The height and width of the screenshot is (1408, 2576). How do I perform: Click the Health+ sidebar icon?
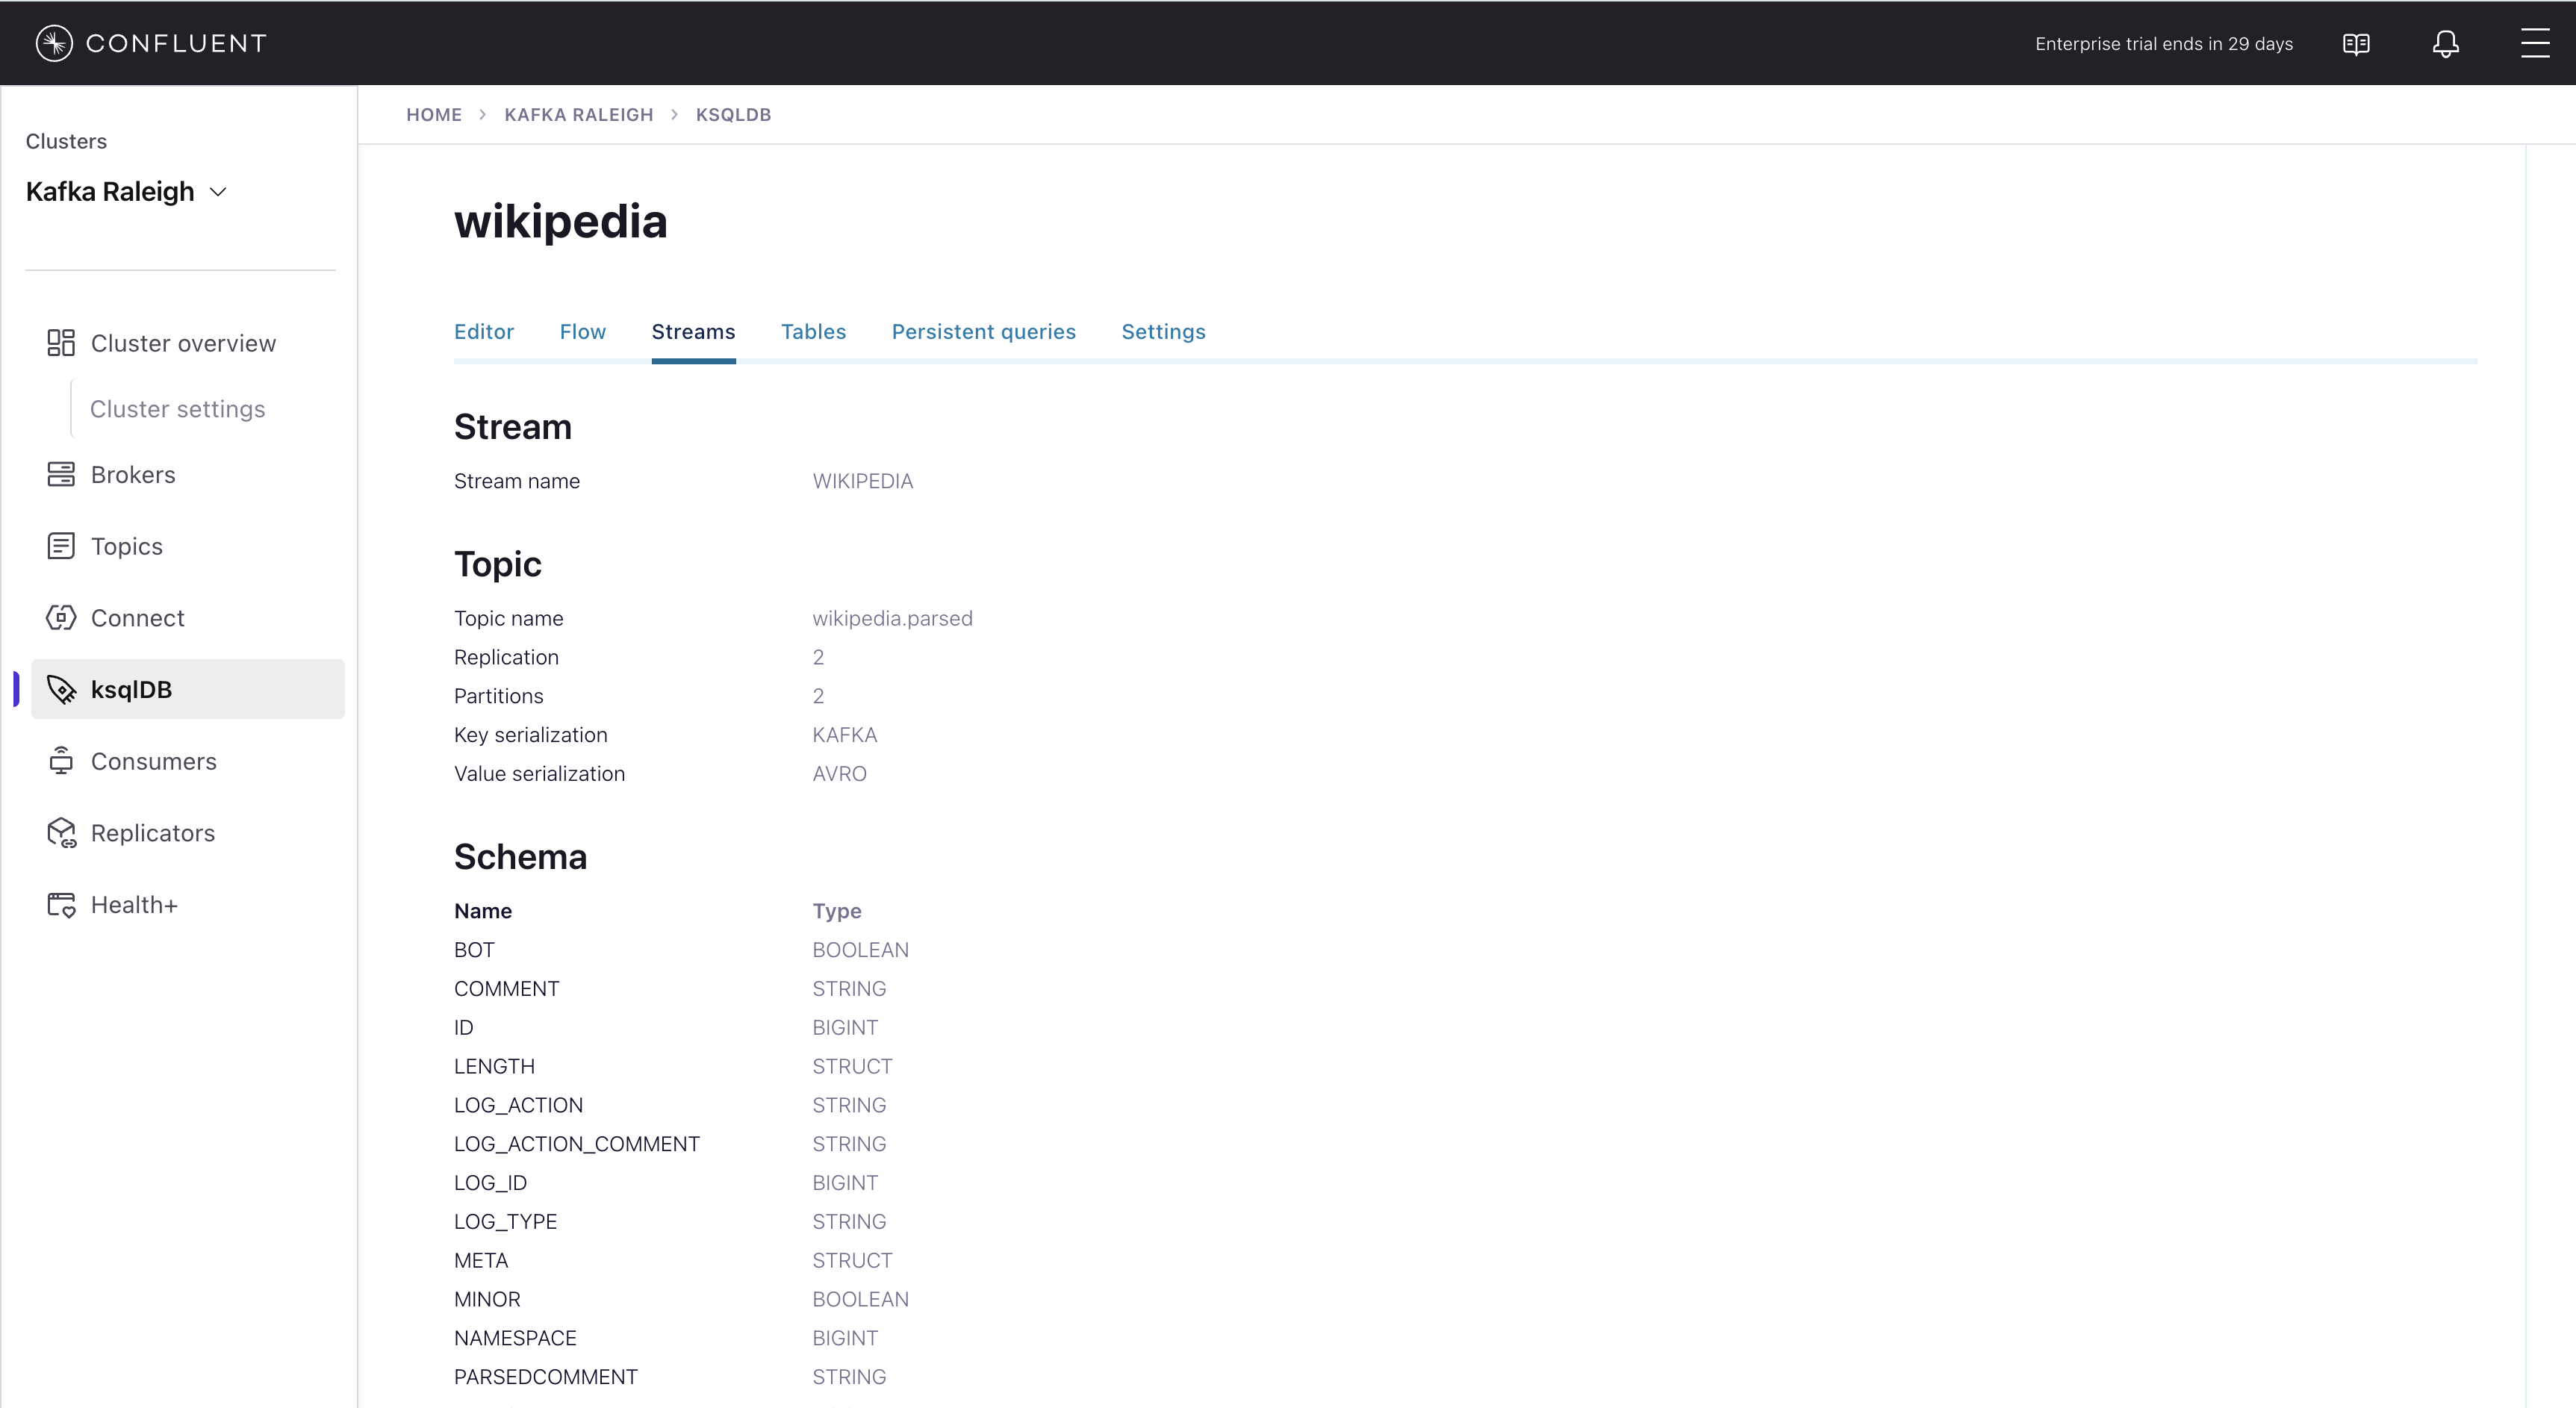pos(61,905)
